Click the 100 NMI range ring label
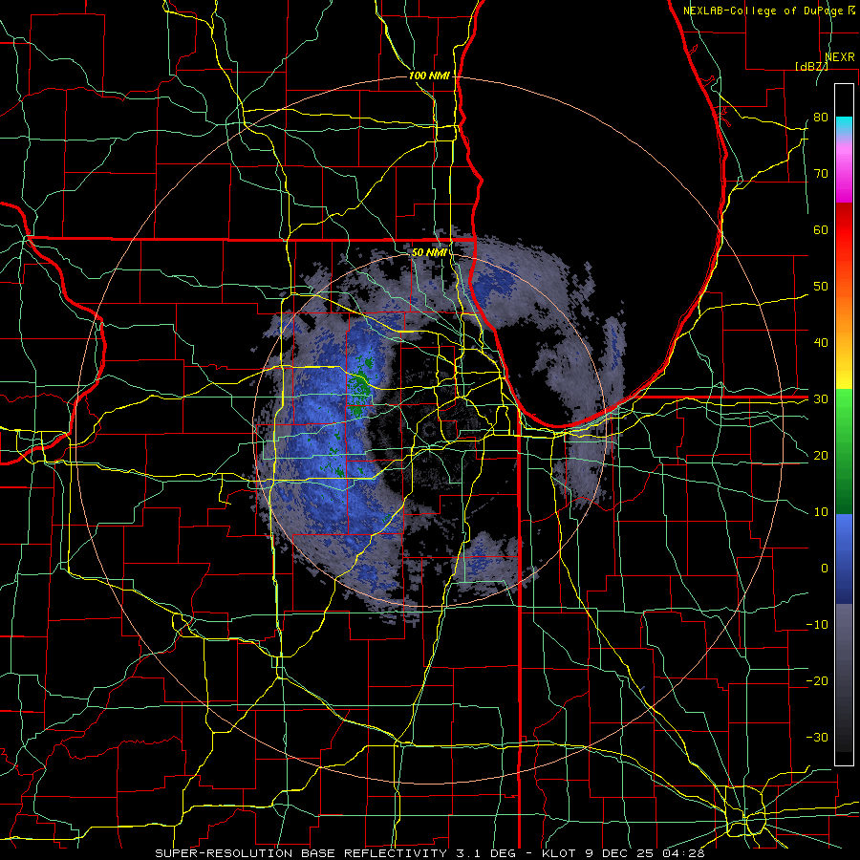Image resolution: width=860 pixels, height=860 pixels. (429, 75)
